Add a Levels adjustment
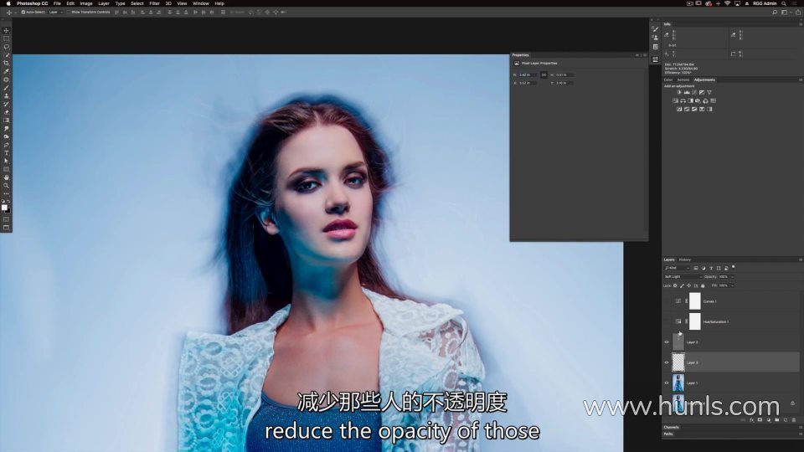The height and width of the screenshot is (452, 804). pyautogui.click(x=687, y=92)
